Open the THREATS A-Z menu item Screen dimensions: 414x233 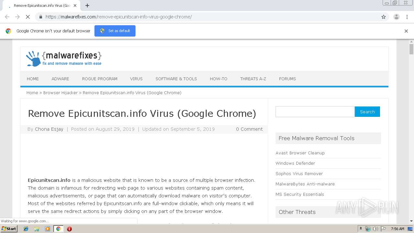click(253, 79)
